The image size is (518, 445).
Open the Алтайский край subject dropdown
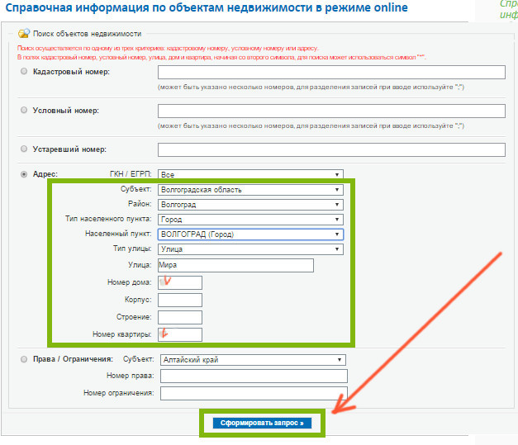(x=252, y=360)
